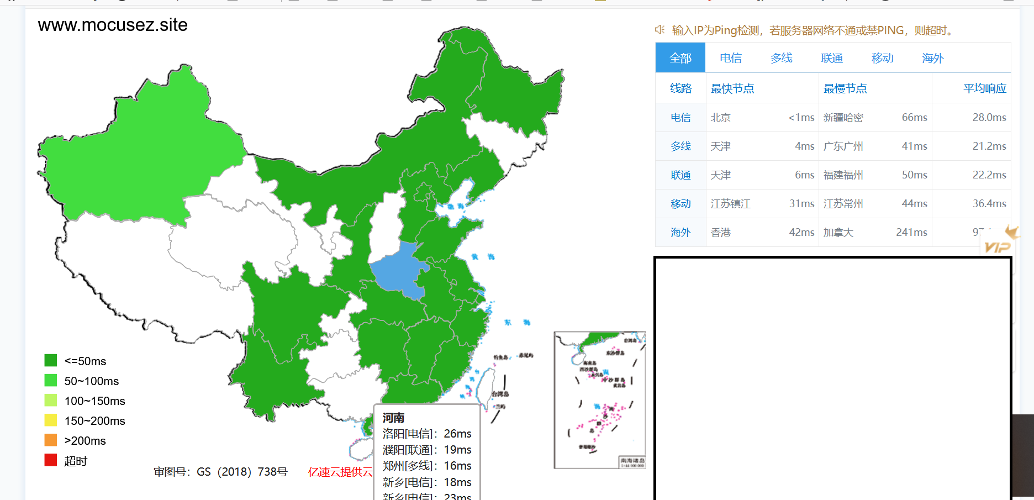1034x500 pixels.
Task: Click the 审图号 GS (2018) 738号 text
Action: click(x=220, y=472)
